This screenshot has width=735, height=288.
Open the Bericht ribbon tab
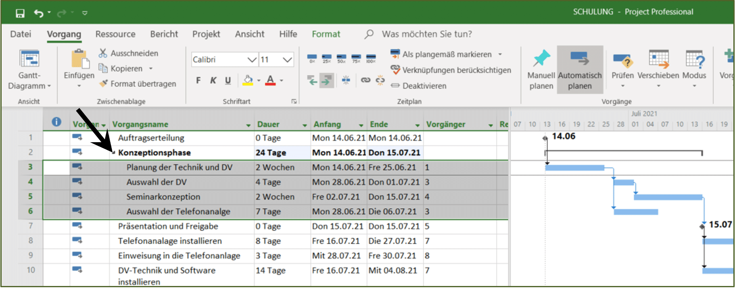(164, 34)
